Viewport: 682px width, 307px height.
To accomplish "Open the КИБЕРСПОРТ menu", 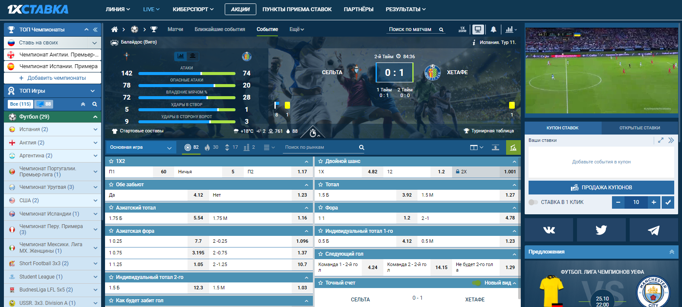I will pos(193,9).
